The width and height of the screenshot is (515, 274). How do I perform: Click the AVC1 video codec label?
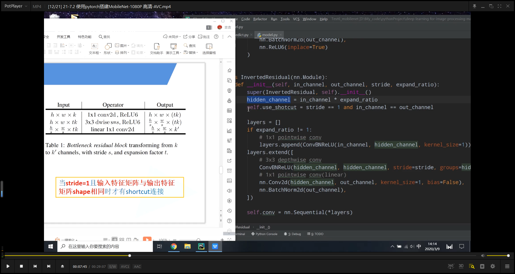(x=125, y=266)
